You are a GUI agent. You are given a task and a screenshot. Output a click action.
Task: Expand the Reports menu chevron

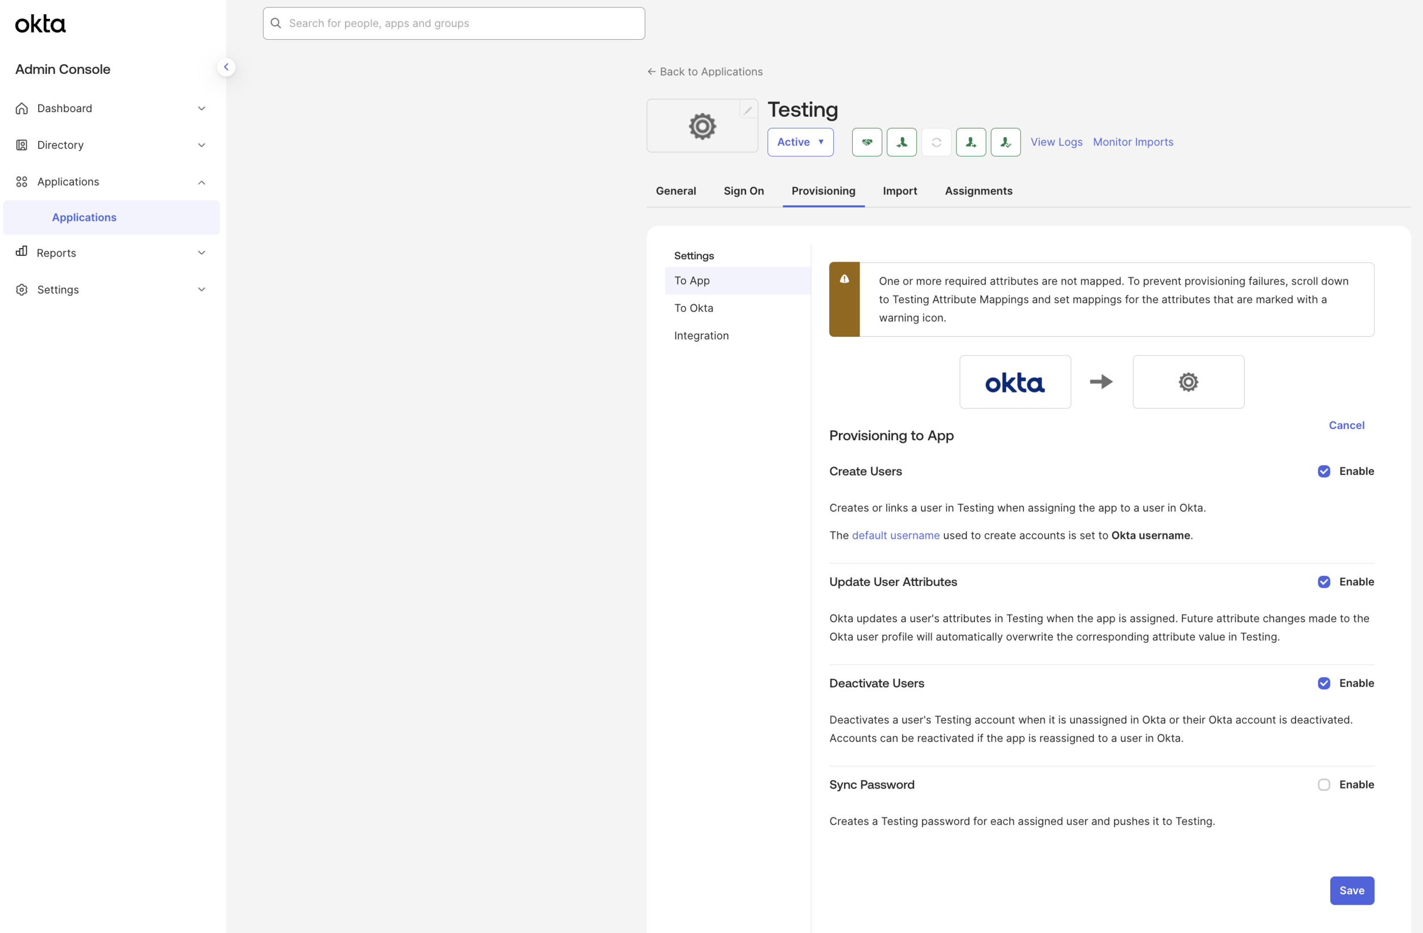coord(201,252)
